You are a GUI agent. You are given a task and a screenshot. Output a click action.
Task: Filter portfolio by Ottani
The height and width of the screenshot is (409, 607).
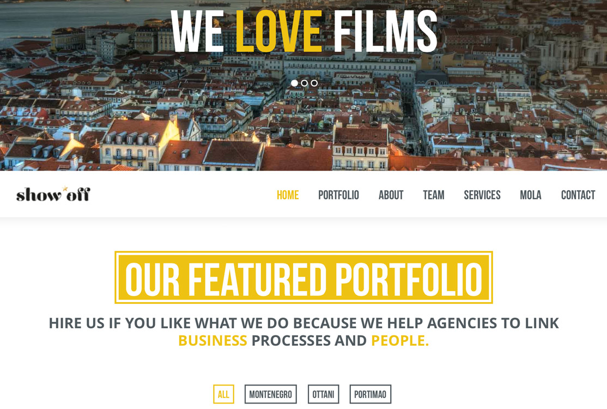[x=323, y=394]
